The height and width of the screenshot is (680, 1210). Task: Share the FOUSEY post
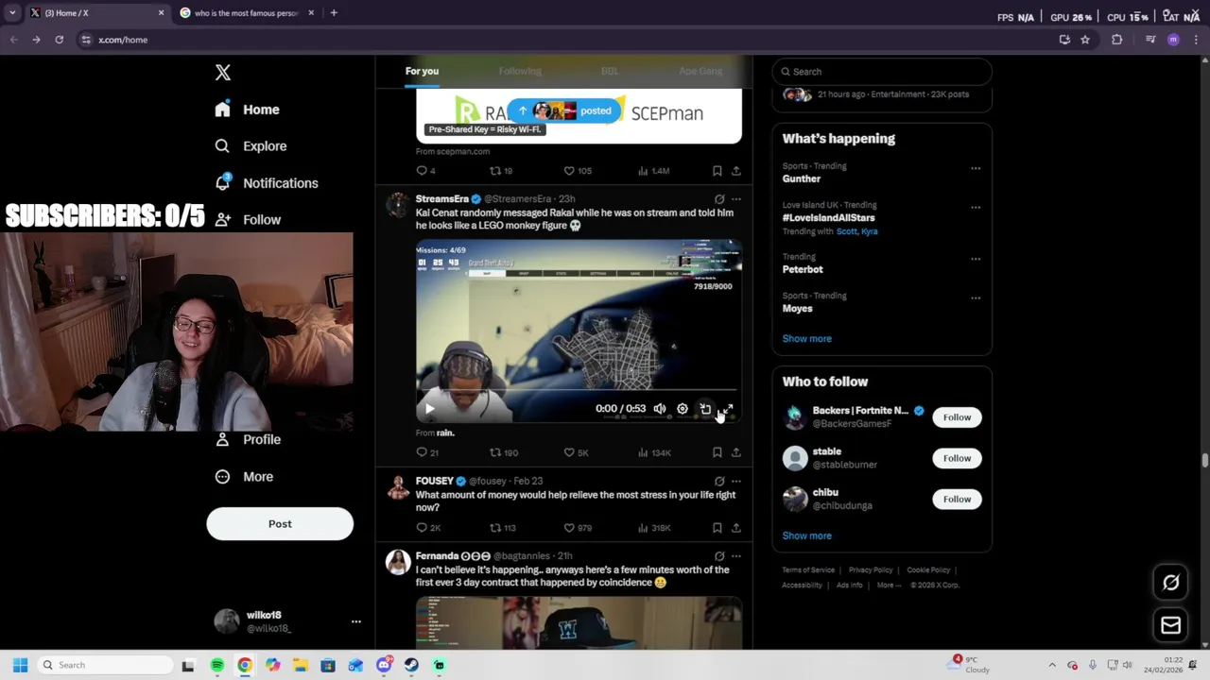[736, 528]
